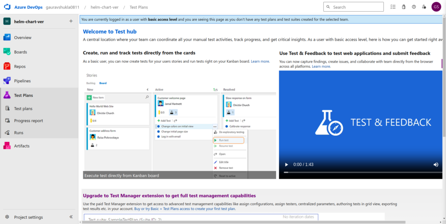Click the Upgrade to Test Manager heading
The width and height of the screenshot is (446, 224).
(169, 196)
